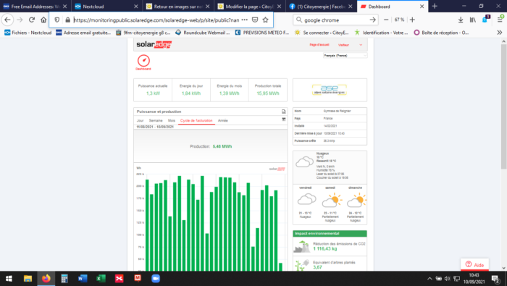Select the Semaine period tab

[156, 120]
